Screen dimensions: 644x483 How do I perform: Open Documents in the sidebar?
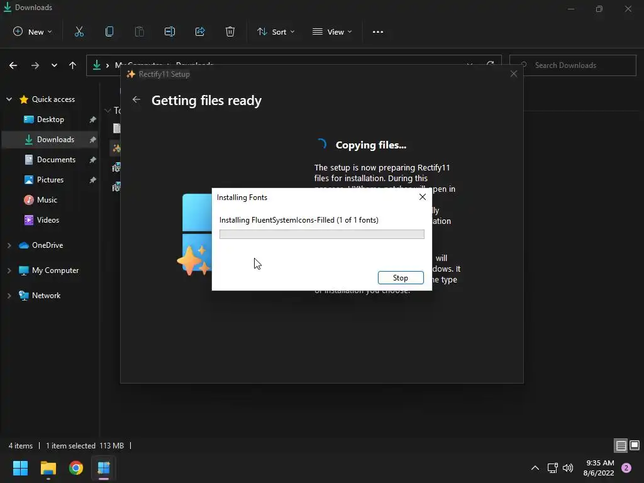coord(56,159)
